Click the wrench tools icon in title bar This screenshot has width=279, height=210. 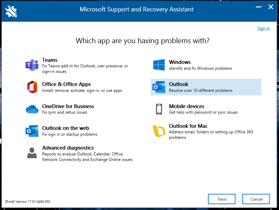click(11, 11)
